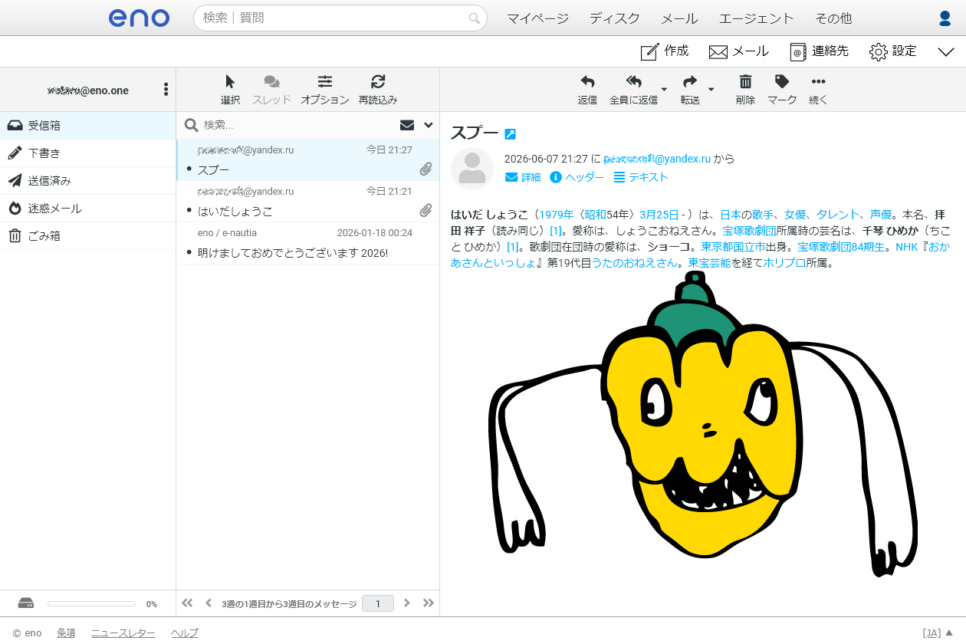This screenshot has height=644, width=966.
Task: Open account three-dots menu
Action: pos(166,90)
